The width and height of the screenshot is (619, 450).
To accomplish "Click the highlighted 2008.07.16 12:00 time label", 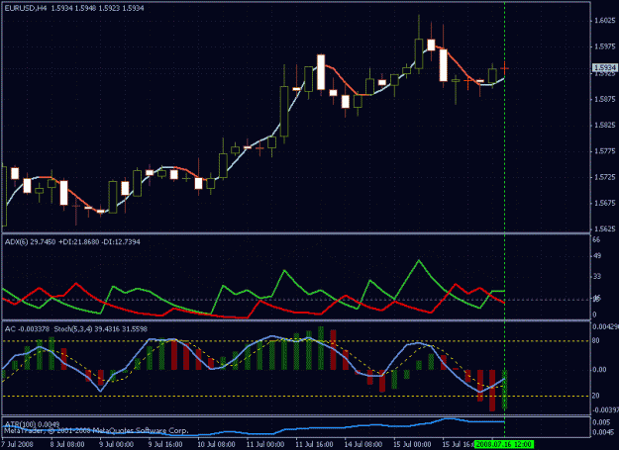I will [504, 444].
